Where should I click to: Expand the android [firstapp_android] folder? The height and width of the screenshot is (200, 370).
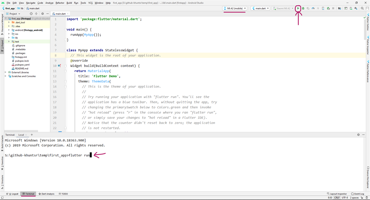tap(9, 30)
